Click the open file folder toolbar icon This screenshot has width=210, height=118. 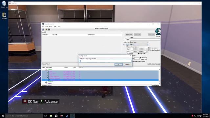(x=46, y=29)
